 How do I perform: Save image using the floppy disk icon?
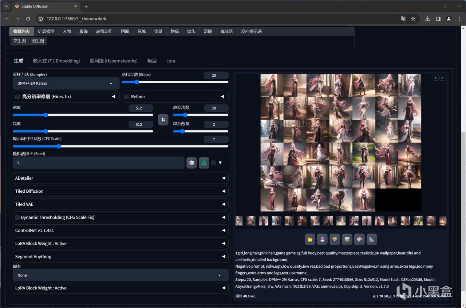(x=322, y=239)
